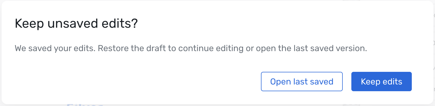Click the blue Keep edits button
The width and height of the screenshot is (435, 106).
pyautogui.click(x=381, y=82)
